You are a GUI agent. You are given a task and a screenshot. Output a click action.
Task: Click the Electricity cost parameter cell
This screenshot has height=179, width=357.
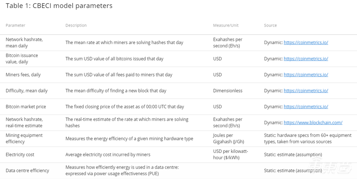coord(20,154)
